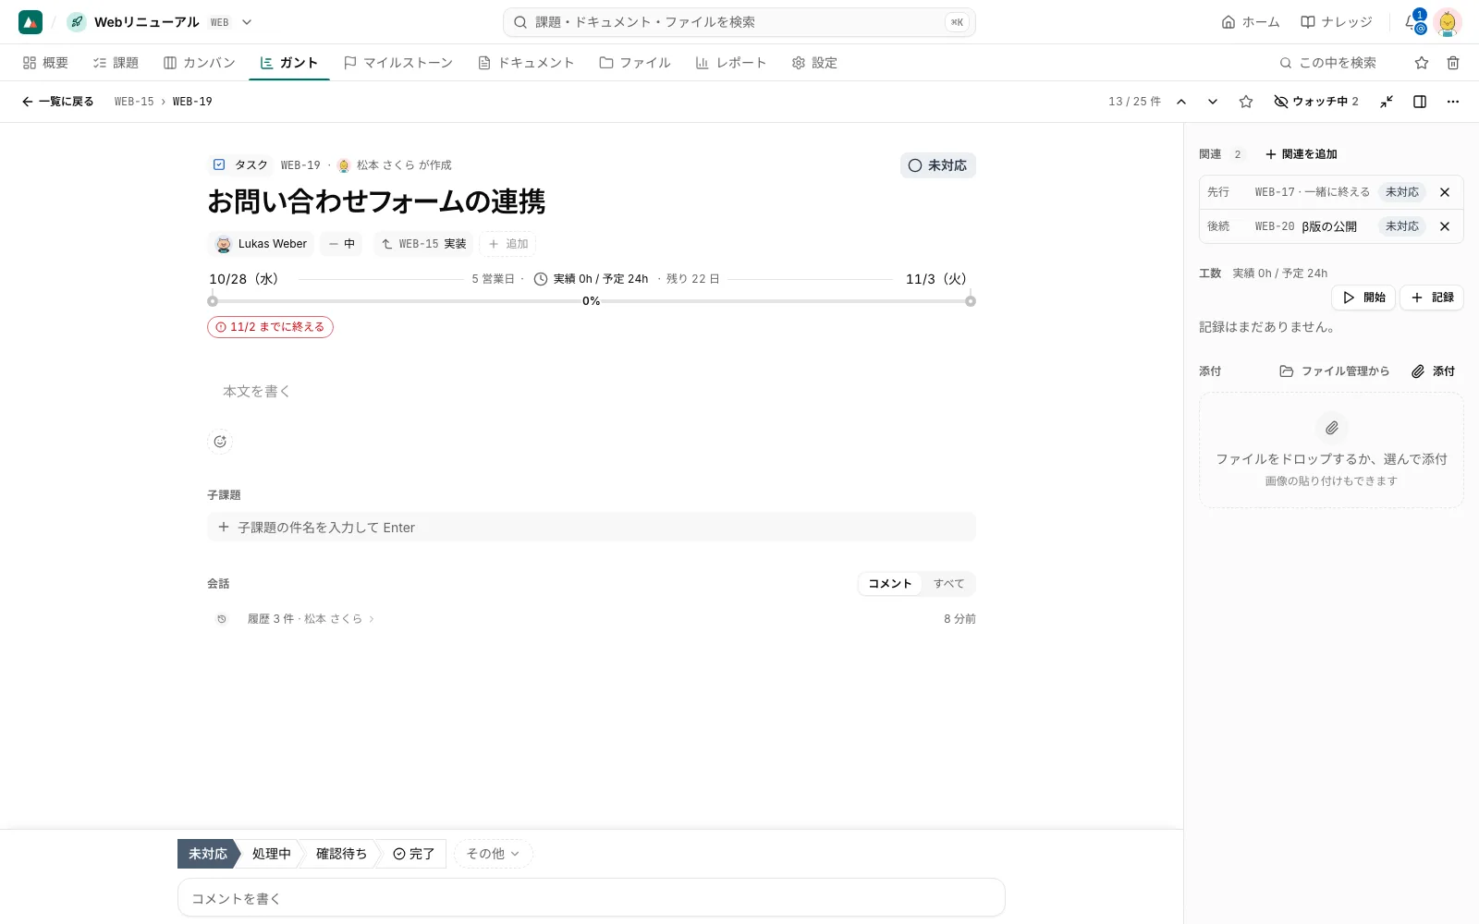Open the more options ellipsis menu

click(x=1453, y=102)
